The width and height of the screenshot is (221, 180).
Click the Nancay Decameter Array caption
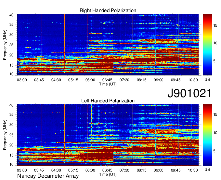pyautogui.click(x=48, y=176)
